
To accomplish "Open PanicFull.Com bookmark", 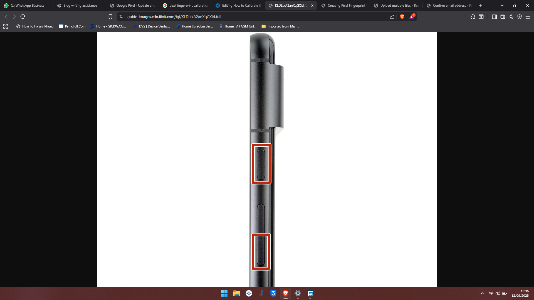I will pos(72,26).
